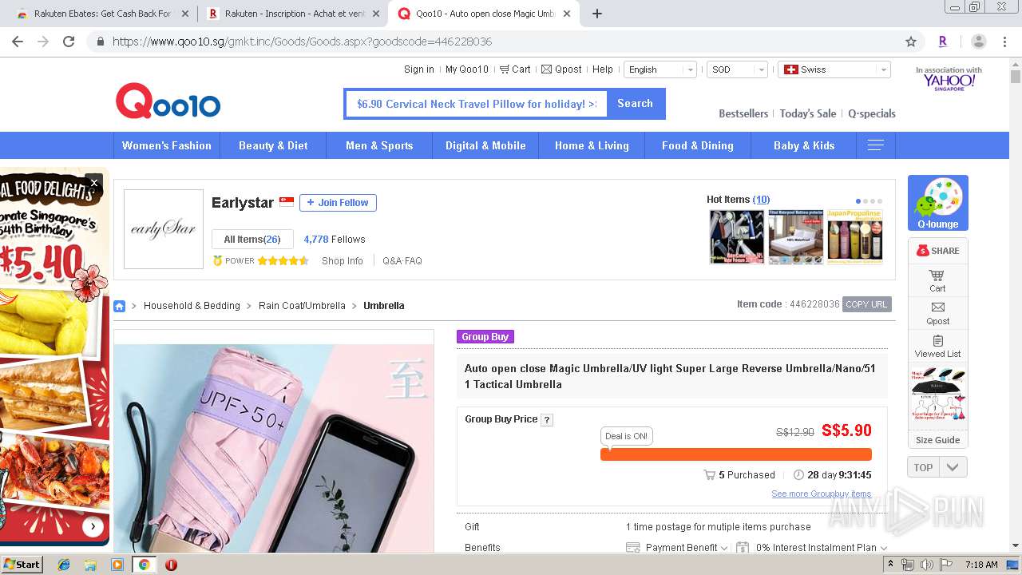Click the orange deal progress bar
Screen dimensions: 1022x575
click(736, 454)
